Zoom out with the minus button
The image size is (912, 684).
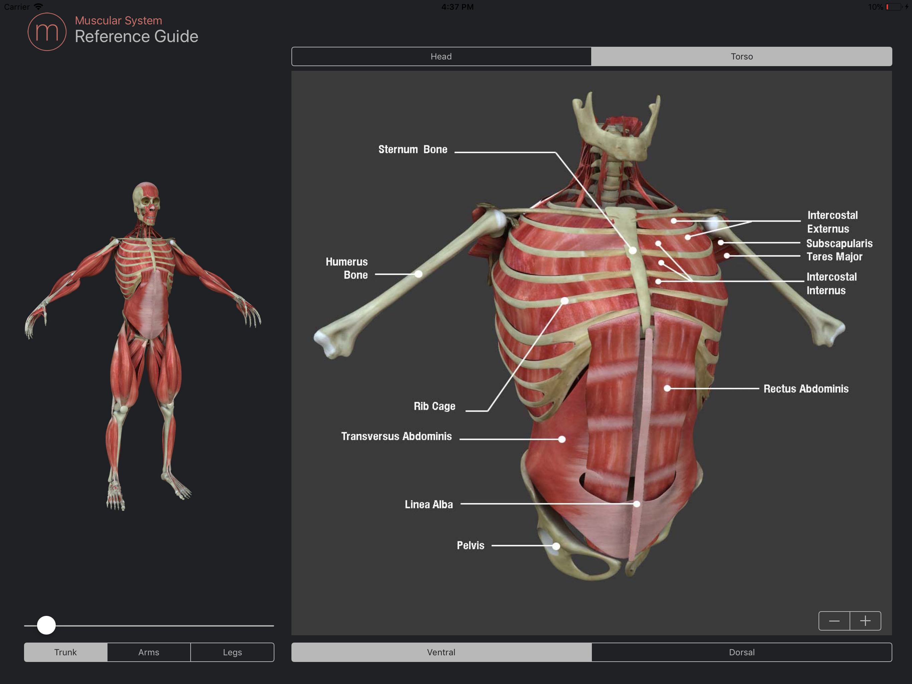tap(834, 621)
